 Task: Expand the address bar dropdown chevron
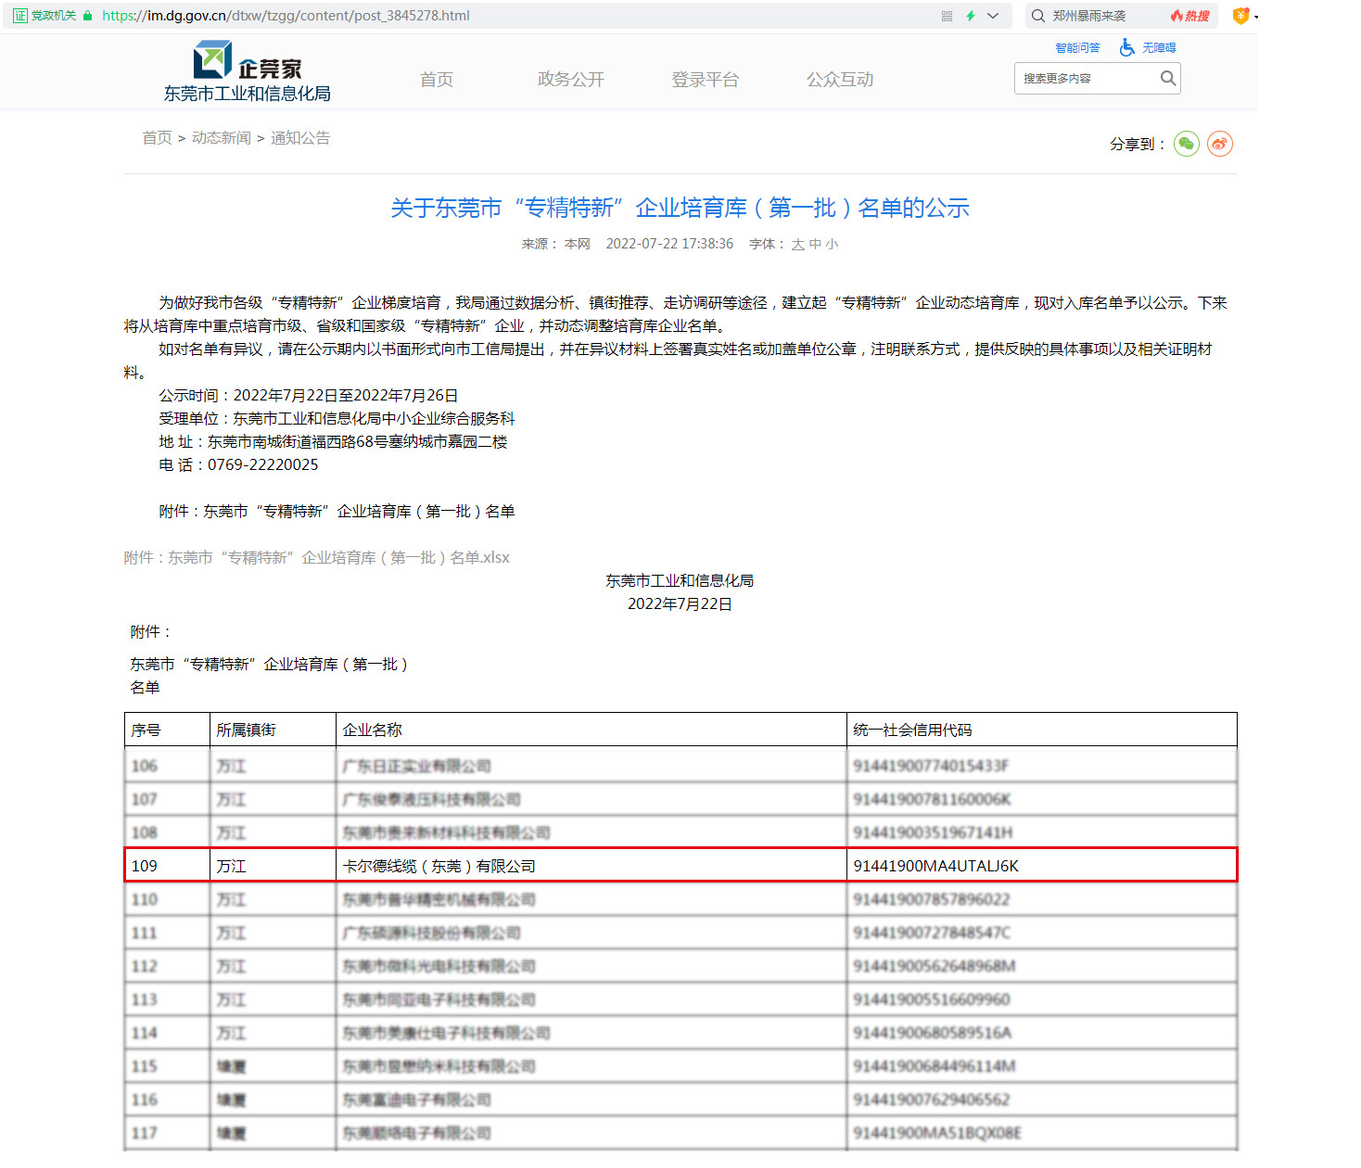[x=993, y=16]
